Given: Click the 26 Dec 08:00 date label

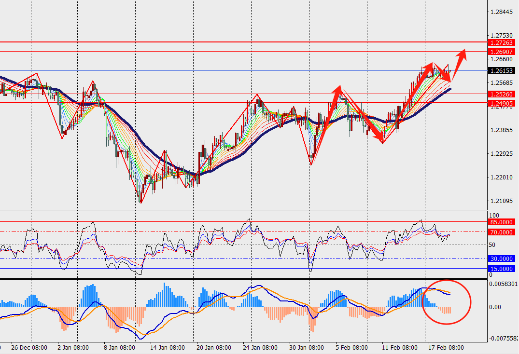Looking at the screenshot, I should pyautogui.click(x=28, y=347).
